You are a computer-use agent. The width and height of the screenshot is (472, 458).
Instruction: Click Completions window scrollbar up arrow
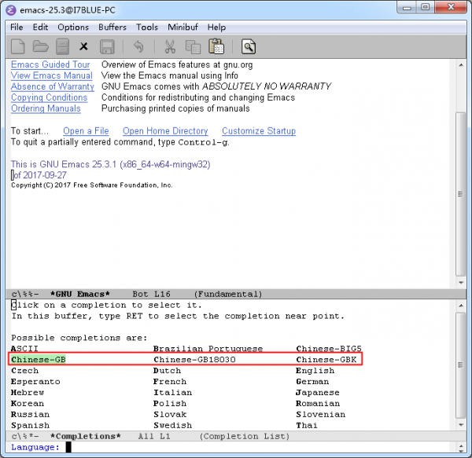pos(461,306)
